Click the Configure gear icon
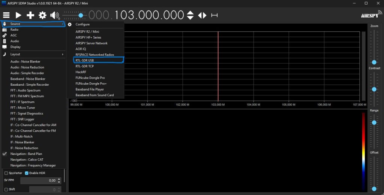384x195 pixels. (x=70, y=24)
